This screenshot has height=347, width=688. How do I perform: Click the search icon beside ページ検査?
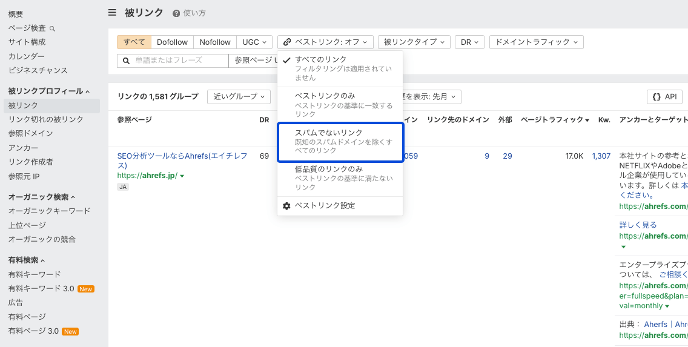point(52,28)
